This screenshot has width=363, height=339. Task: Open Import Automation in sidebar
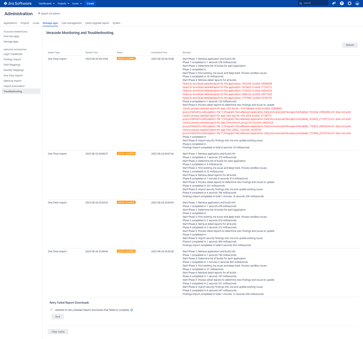[14, 86]
